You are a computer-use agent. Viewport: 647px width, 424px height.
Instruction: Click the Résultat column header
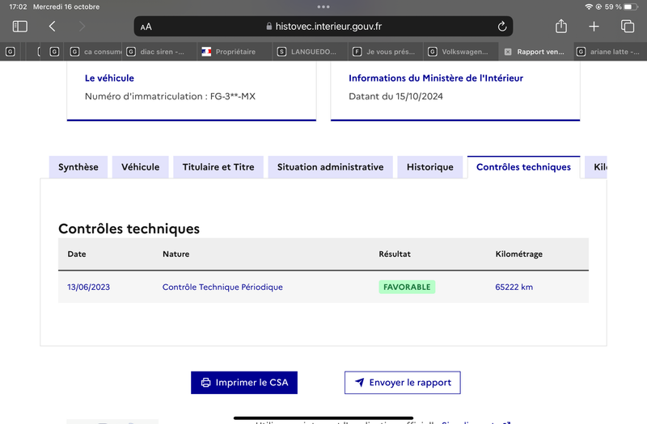(395, 254)
